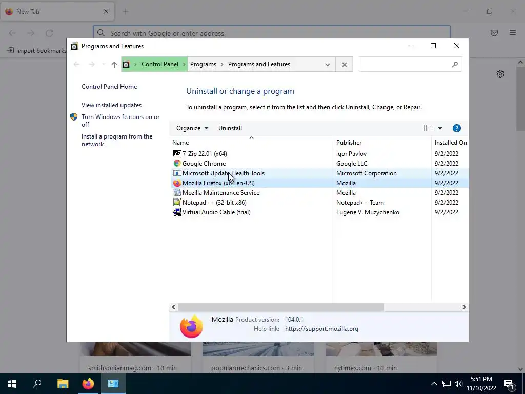Open the notification center icon

coord(509,384)
